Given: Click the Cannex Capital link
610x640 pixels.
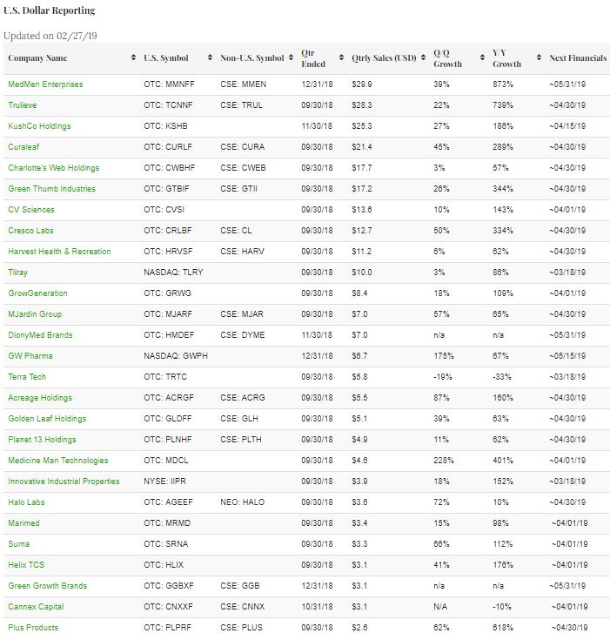Looking at the screenshot, I should tap(36, 607).
